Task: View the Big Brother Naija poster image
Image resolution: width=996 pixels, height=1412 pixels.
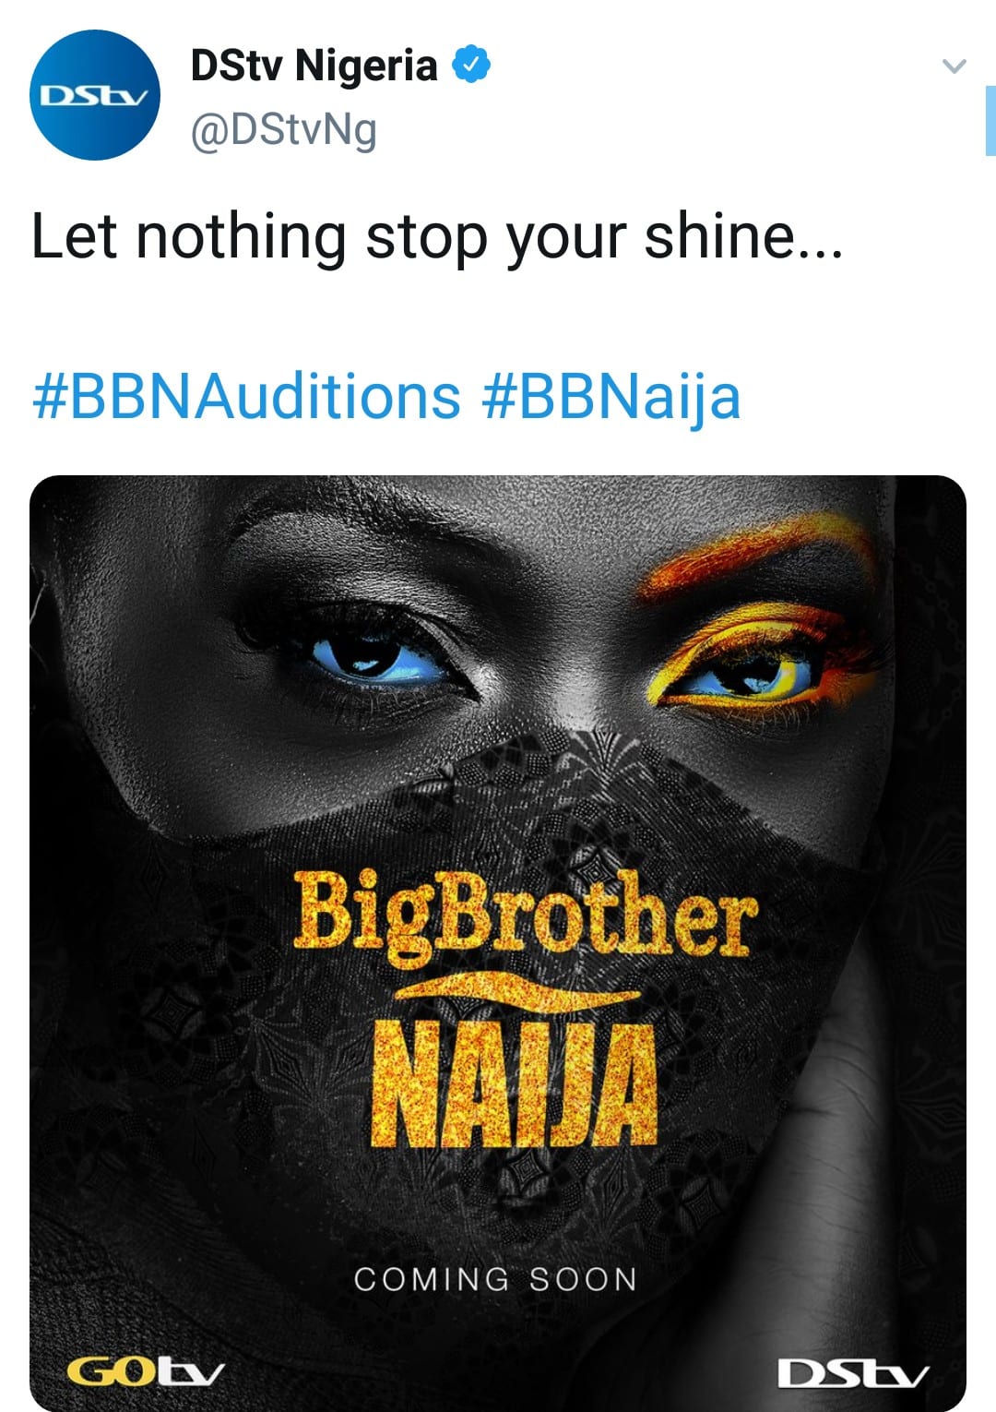Action: click(x=498, y=943)
